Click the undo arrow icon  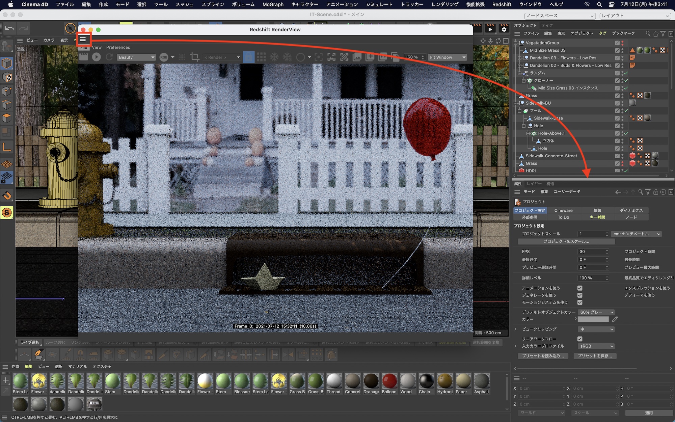coord(9,28)
